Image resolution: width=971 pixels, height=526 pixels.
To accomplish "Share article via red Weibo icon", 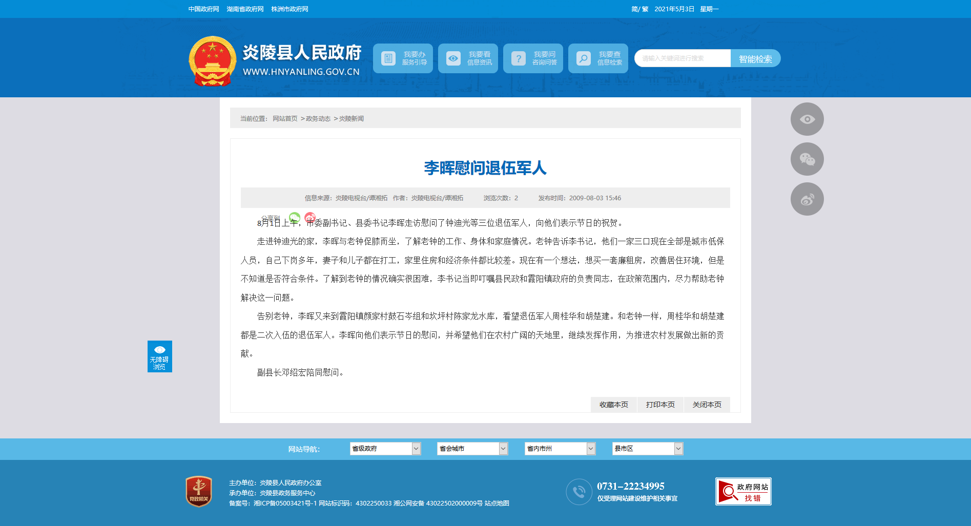I will (x=310, y=217).
